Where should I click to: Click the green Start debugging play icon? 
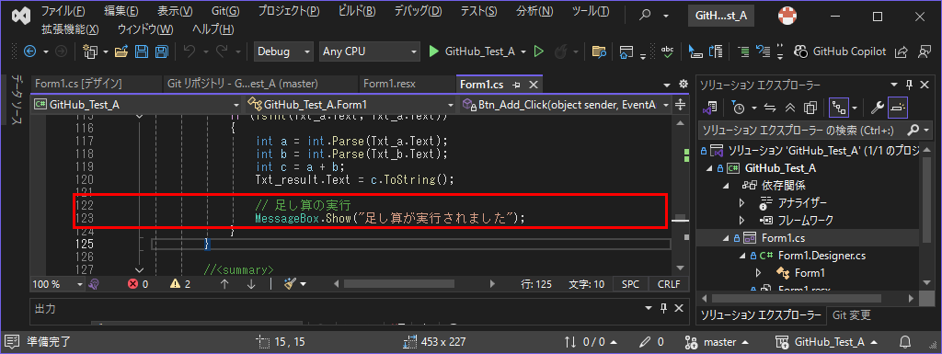click(x=434, y=51)
